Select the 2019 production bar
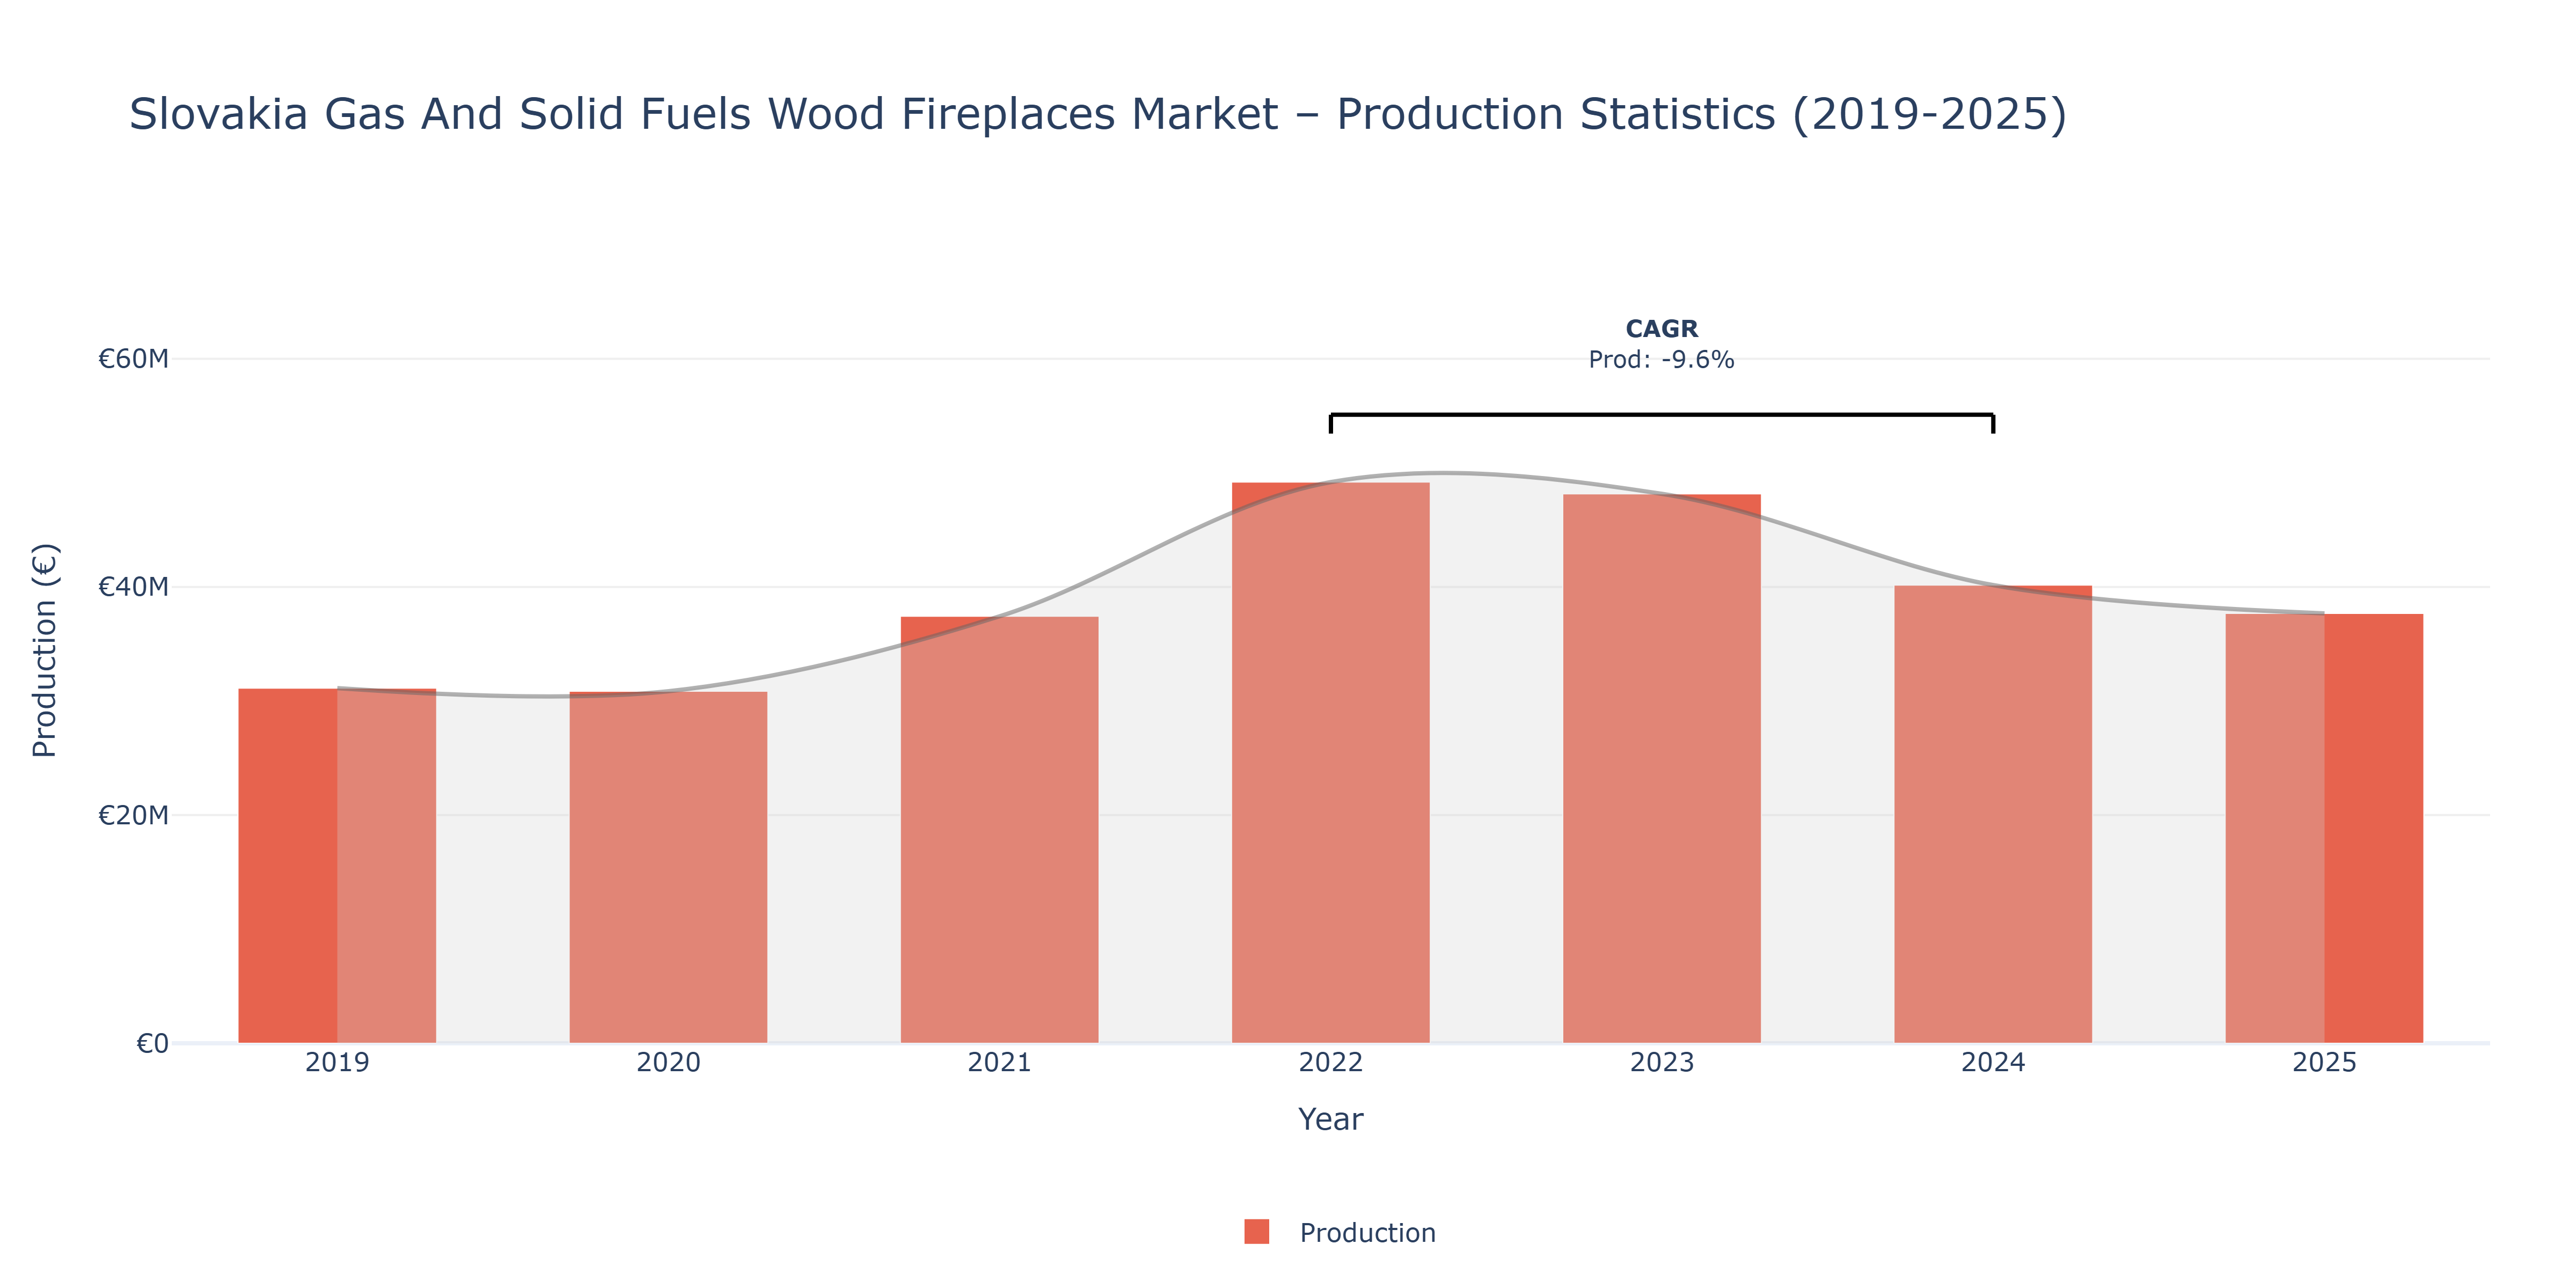This screenshot has width=2576, height=1288. pyautogui.click(x=337, y=866)
